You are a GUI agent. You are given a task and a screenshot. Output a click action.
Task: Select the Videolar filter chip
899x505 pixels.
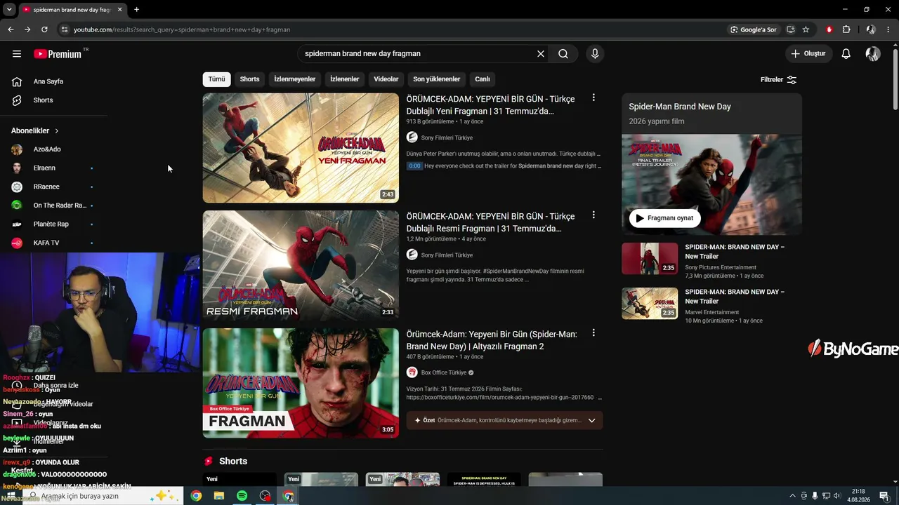(386, 79)
